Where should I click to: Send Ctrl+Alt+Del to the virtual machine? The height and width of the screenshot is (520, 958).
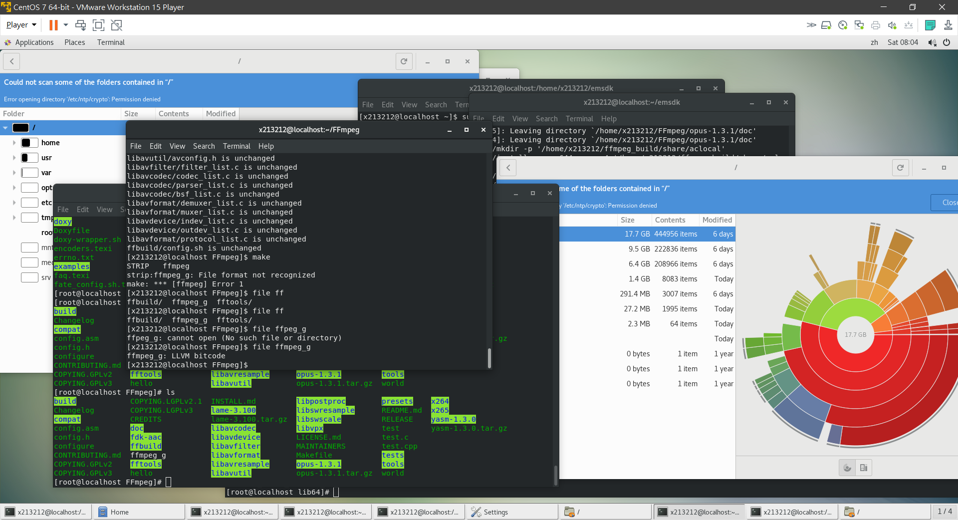click(x=80, y=25)
